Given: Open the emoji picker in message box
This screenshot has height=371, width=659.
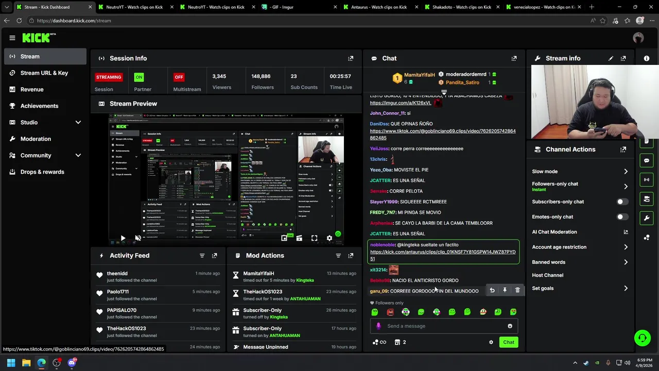Looking at the screenshot, I should [510, 326].
